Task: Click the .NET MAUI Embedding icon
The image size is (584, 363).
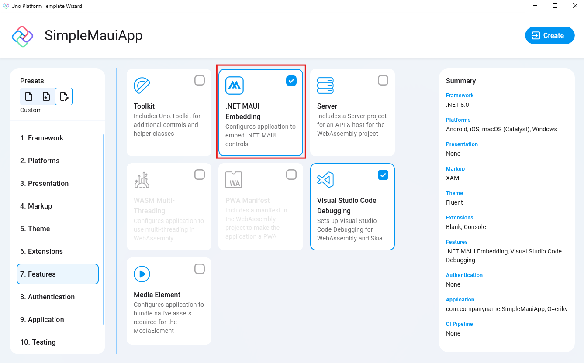Action: coord(234,86)
